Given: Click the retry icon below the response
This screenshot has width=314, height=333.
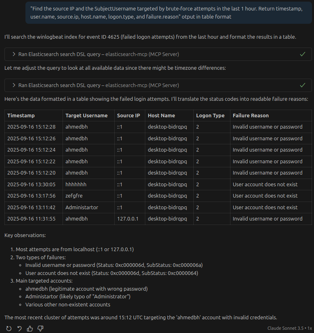Looking at the screenshot, I should click(x=9, y=329).
